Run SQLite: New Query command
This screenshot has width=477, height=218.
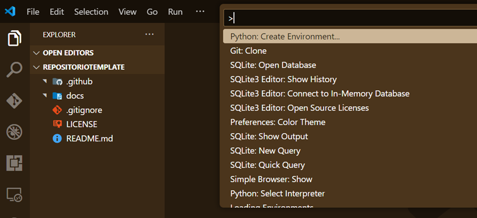350,151
